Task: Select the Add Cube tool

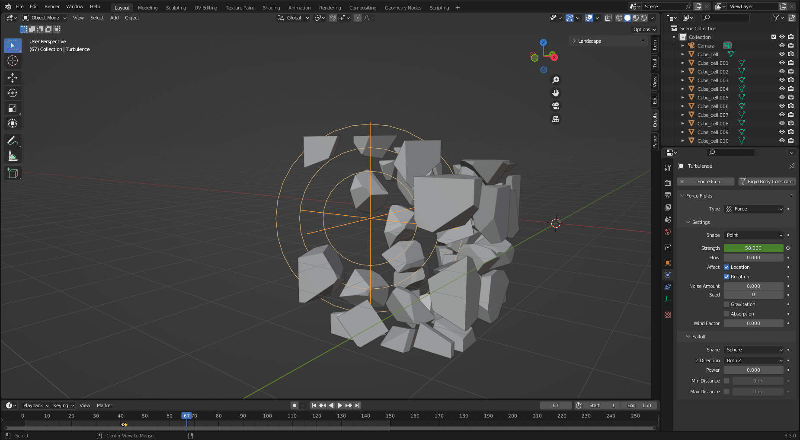Action: pos(13,173)
